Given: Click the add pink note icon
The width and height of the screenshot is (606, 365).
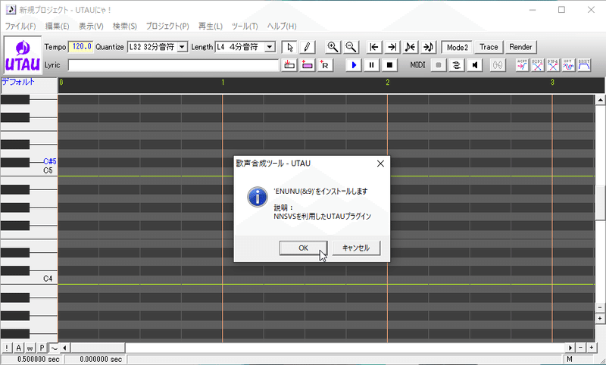Looking at the screenshot, I should pos(308,65).
